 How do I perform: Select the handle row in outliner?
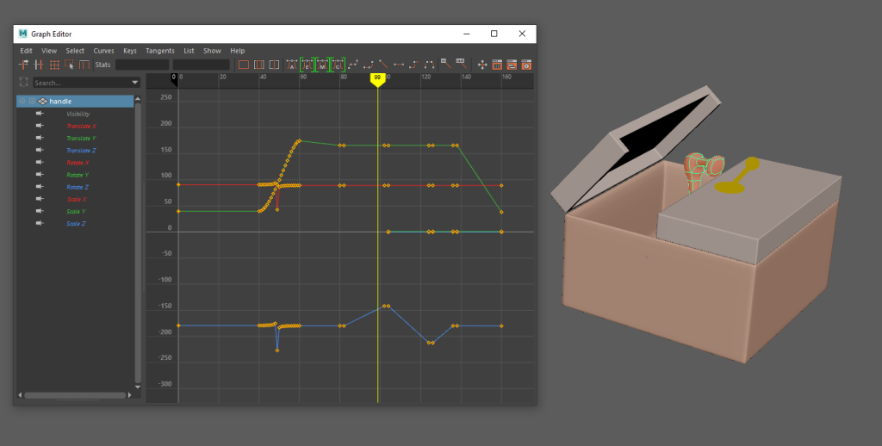76,102
